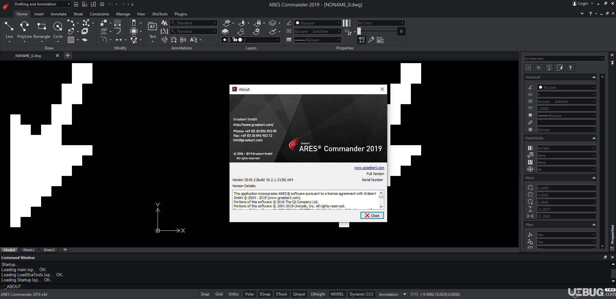Open the Annotation scale dropdown in status bar
This screenshot has height=299, width=616.
coord(393,294)
